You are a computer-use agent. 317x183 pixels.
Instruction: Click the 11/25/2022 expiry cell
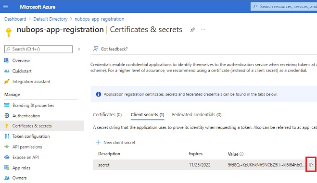point(200,165)
